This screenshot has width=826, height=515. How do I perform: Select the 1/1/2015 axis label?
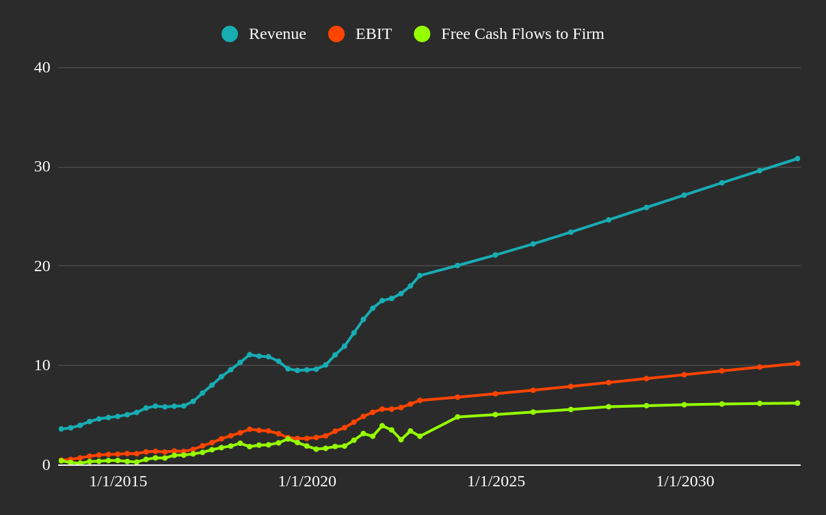click(x=118, y=482)
